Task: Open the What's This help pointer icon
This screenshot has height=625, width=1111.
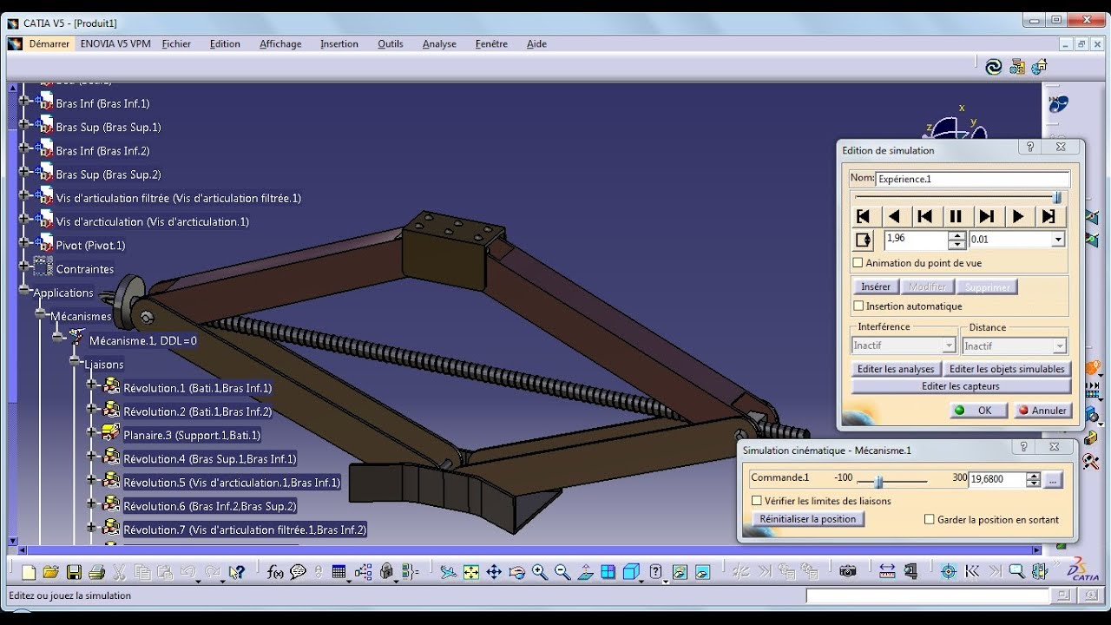Action: [x=237, y=572]
